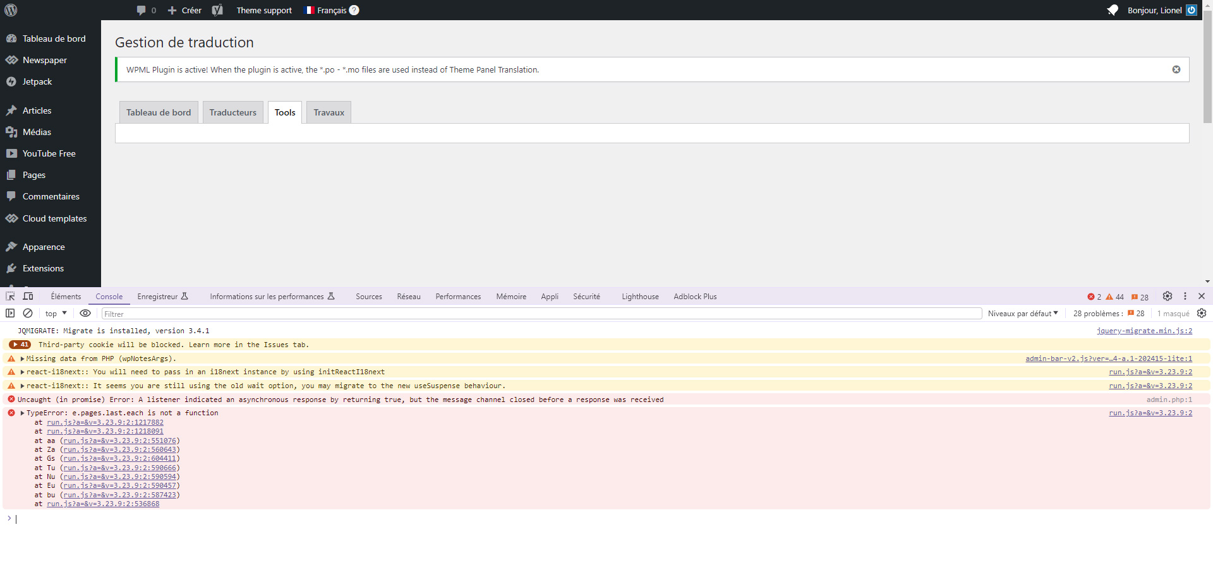Open Informations sur les performances panel

(272, 297)
